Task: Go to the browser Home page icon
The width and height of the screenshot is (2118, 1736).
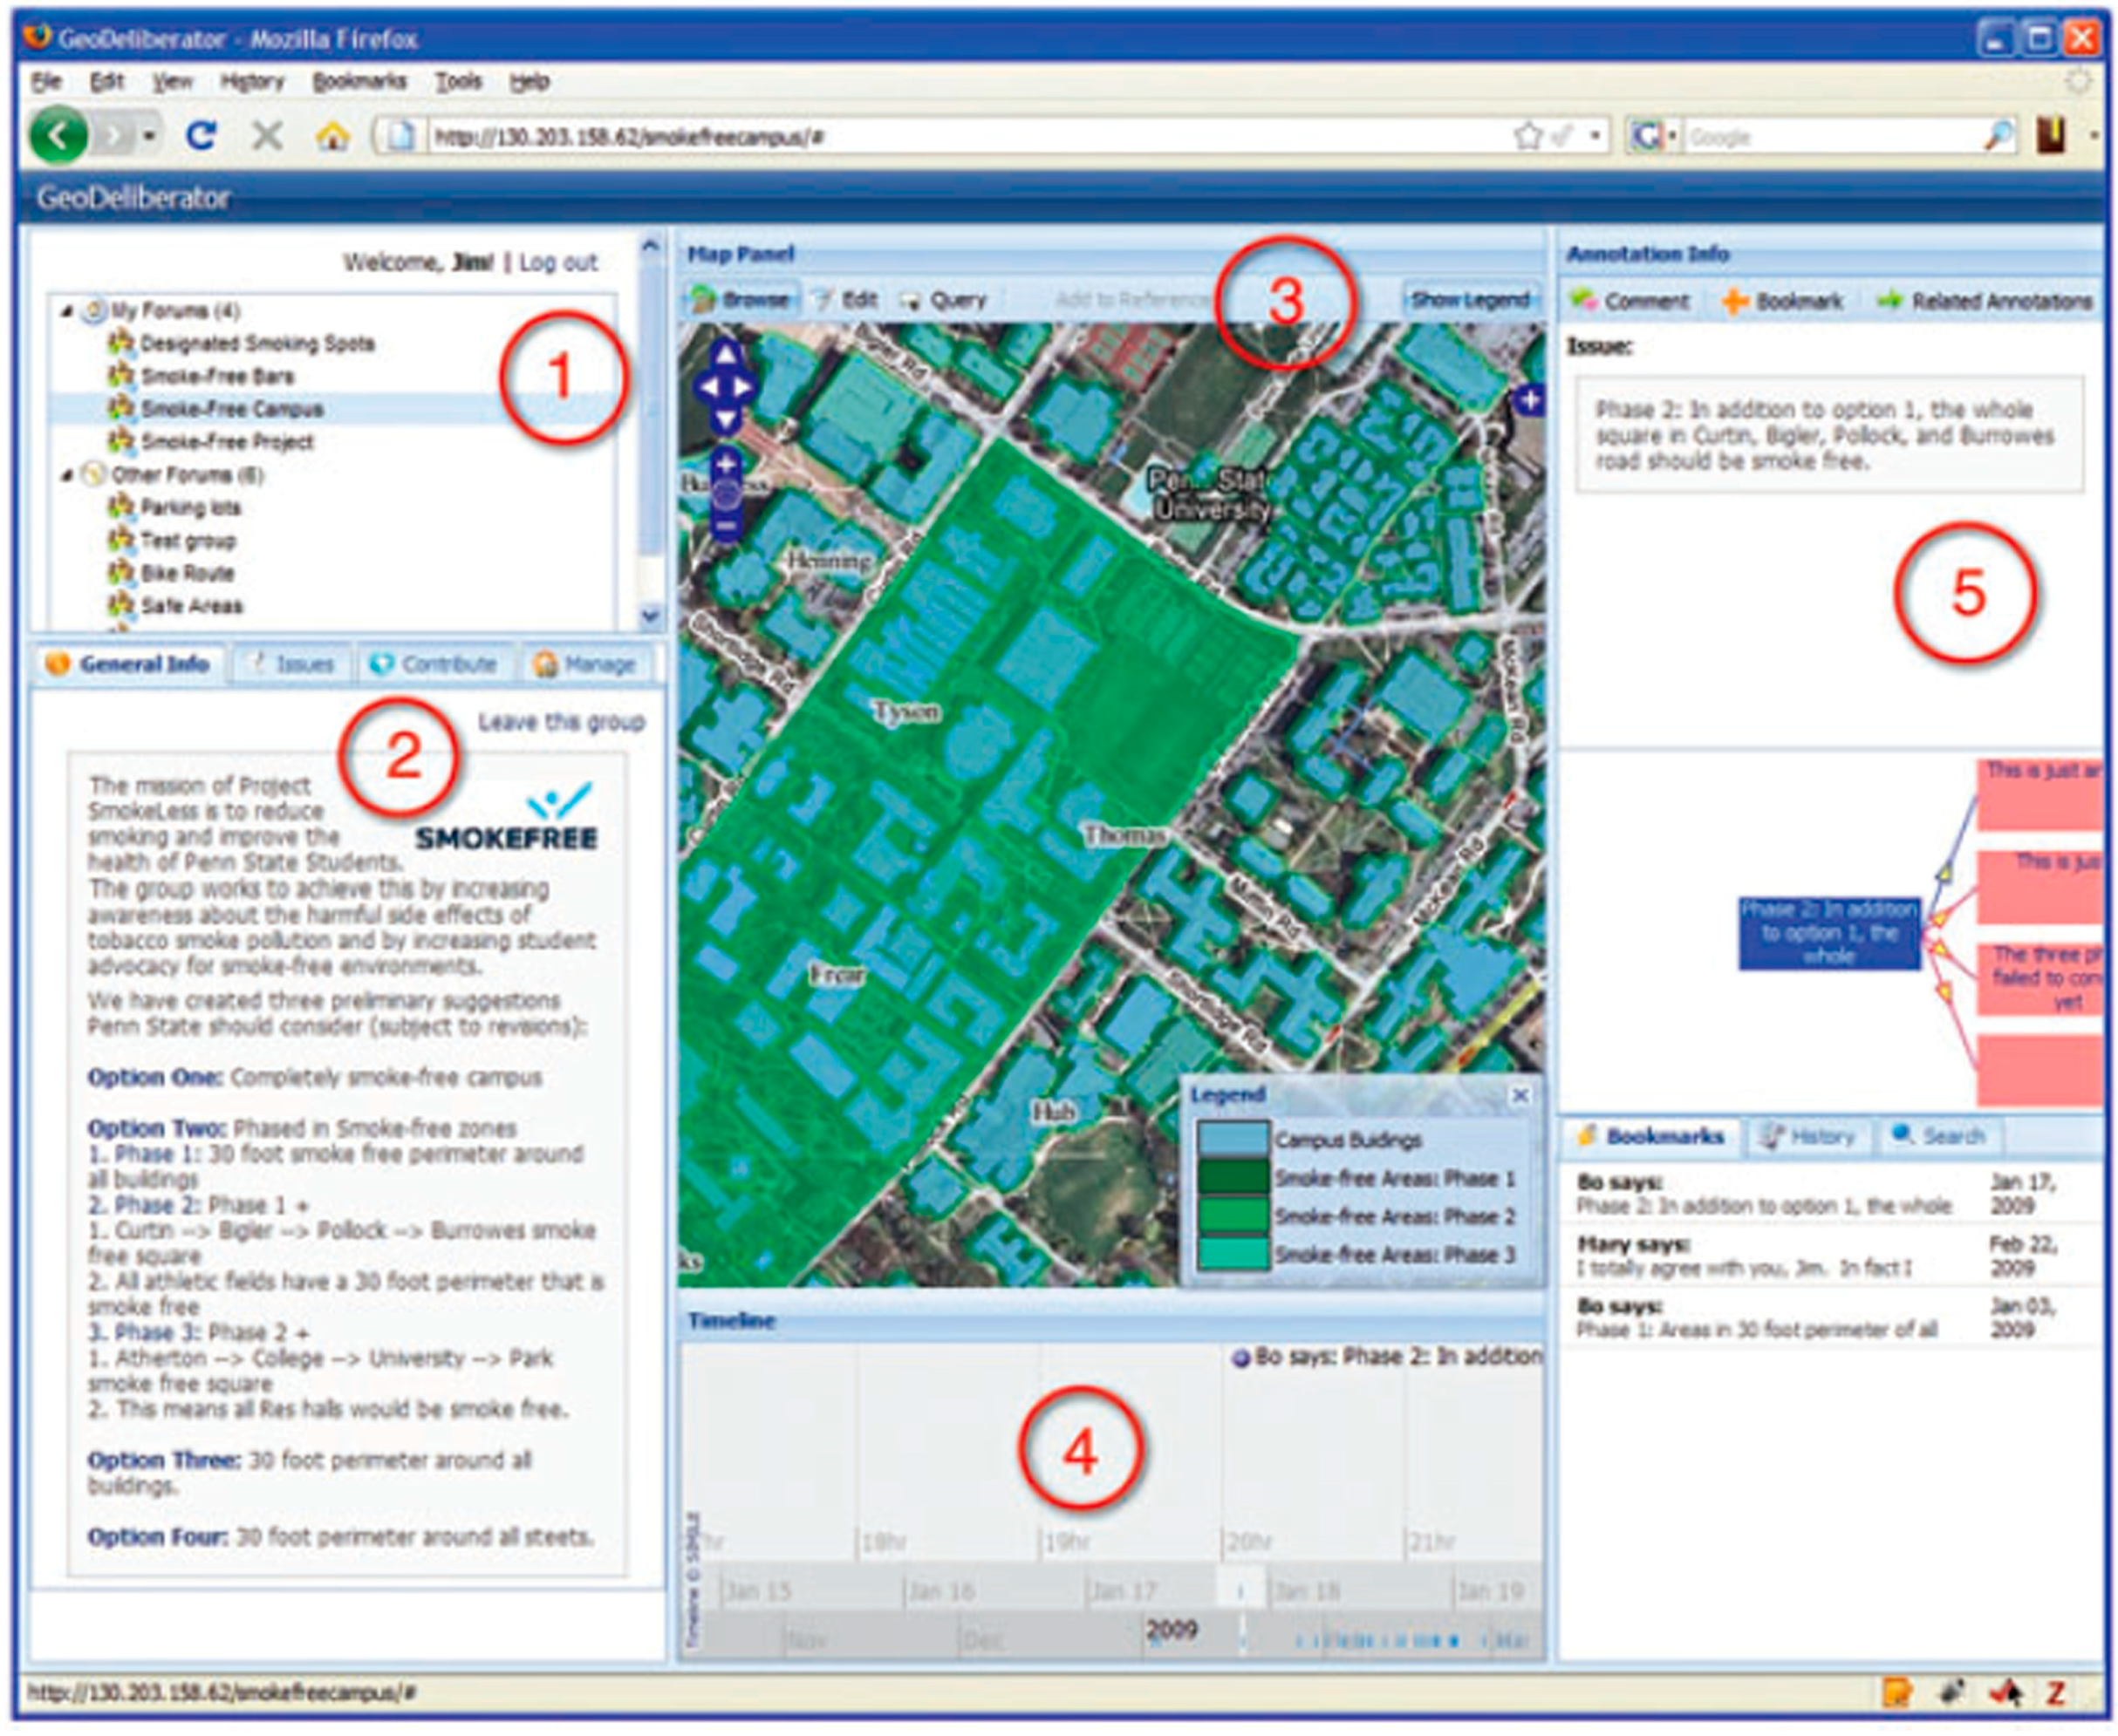Action: coord(332,135)
